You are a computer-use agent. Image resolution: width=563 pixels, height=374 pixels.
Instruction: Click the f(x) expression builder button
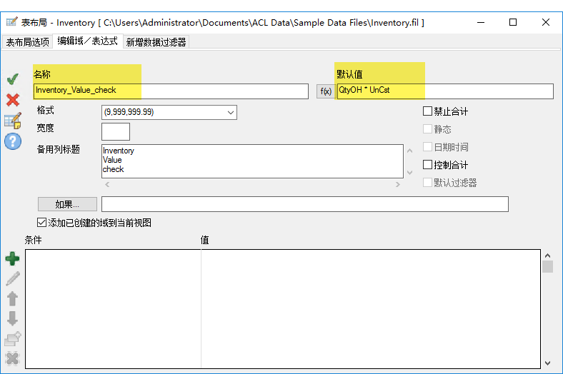[325, 91]
